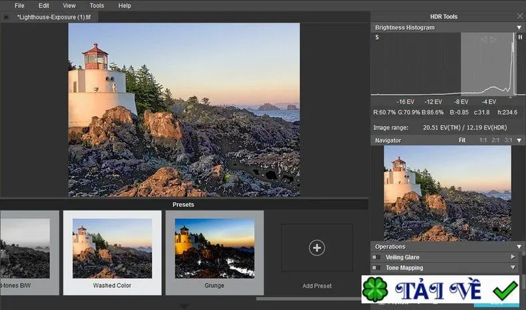This screenshot has height=310, width=526.
Task: Click the H highlights marker in histogram
Action: 520,37
